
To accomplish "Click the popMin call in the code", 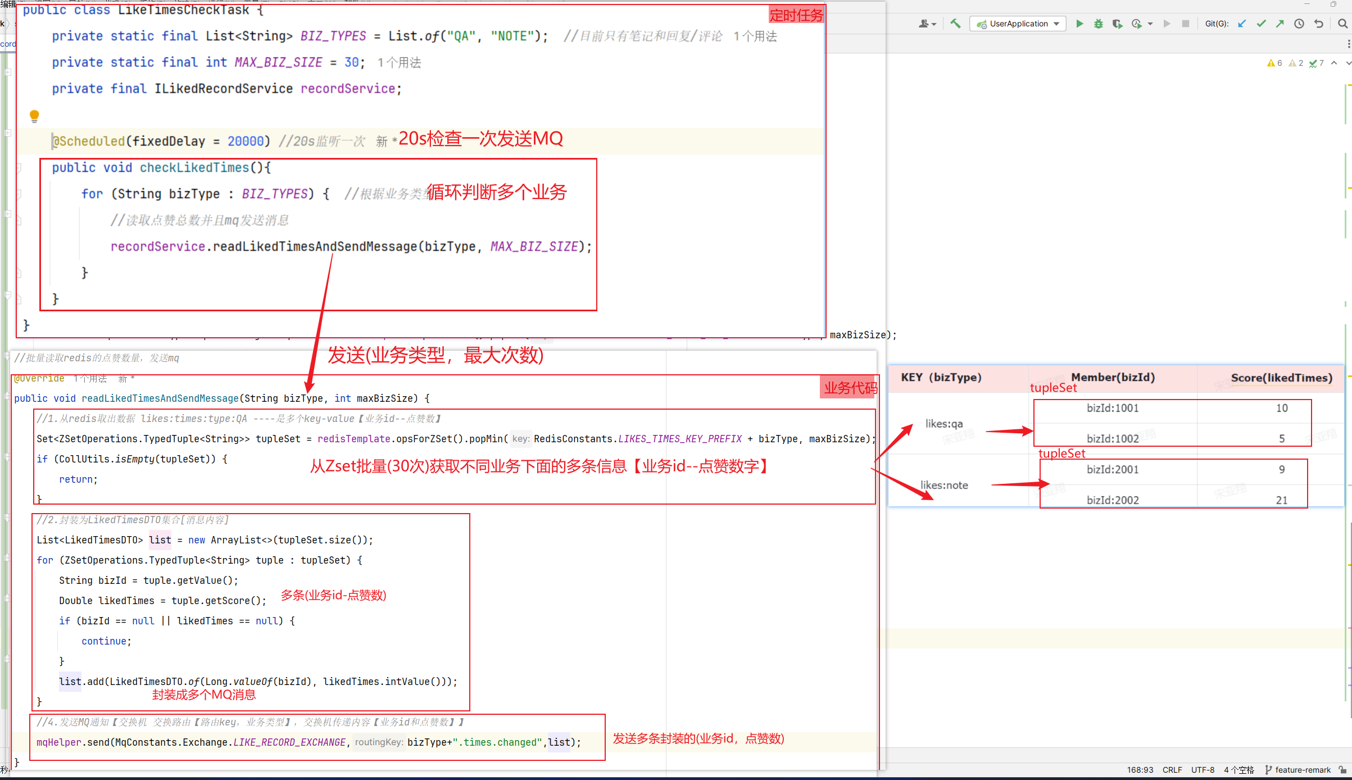I will tap(486, 439).
